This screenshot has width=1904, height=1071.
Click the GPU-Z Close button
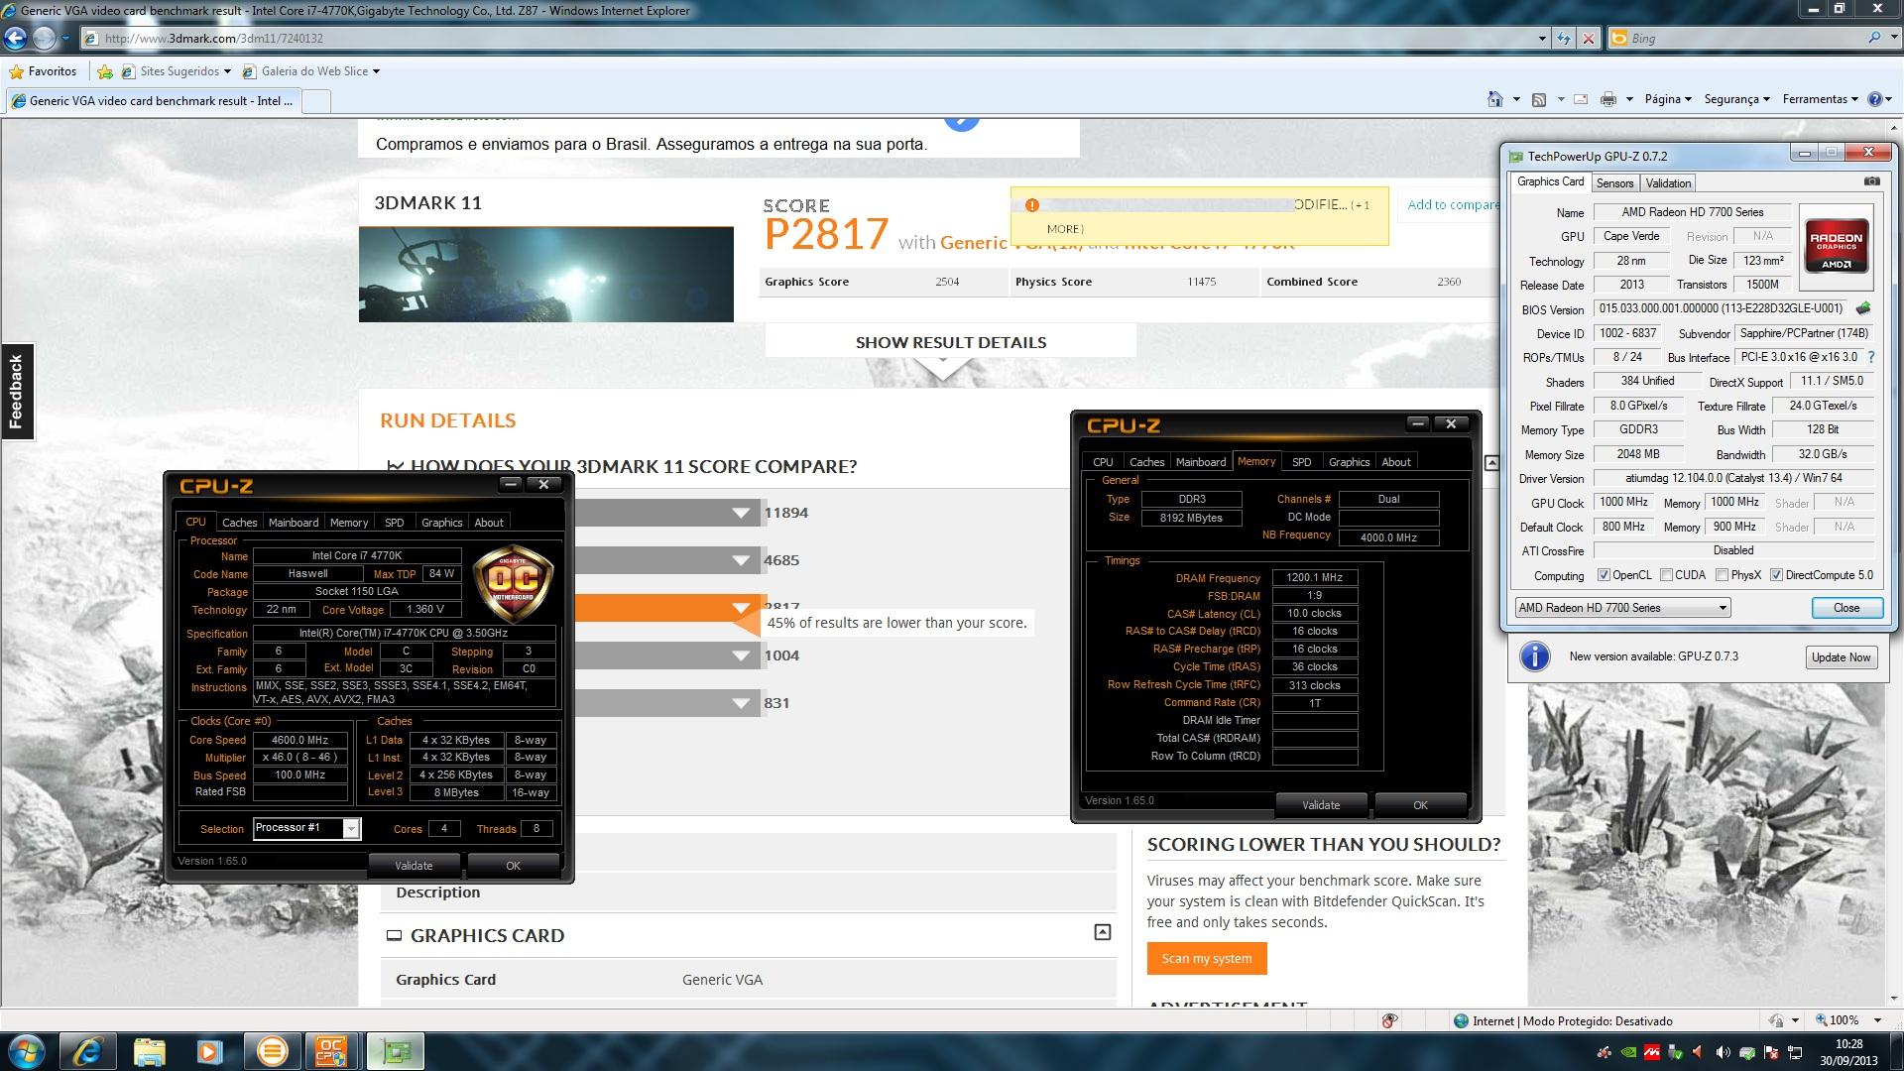click(x=1846, y=608)
